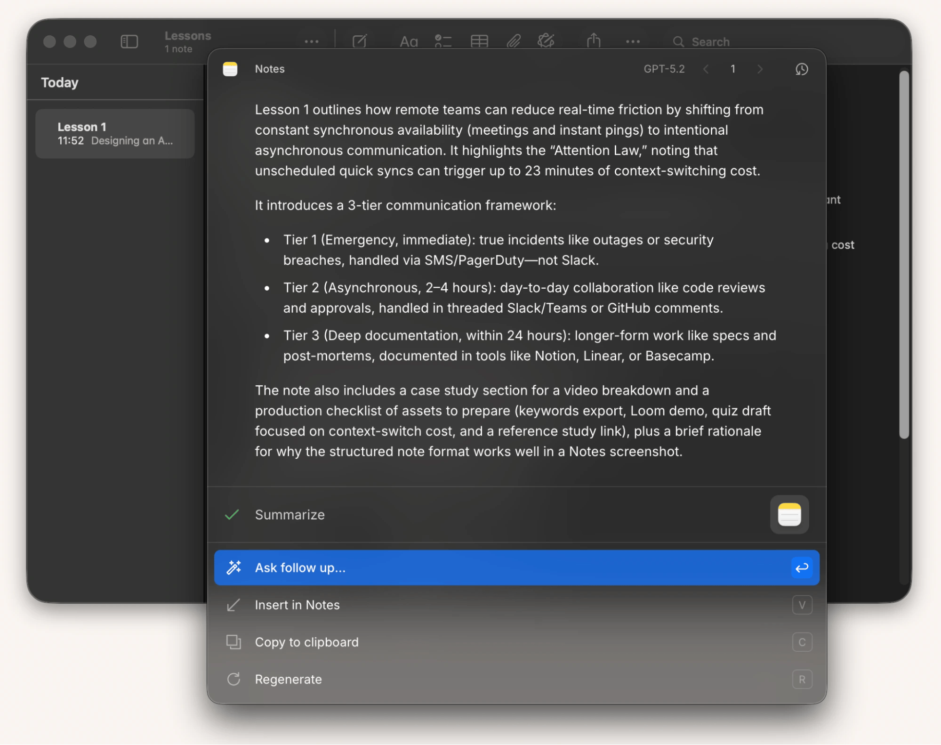Click the return key hint on Ask follow up

pos(802,567)
